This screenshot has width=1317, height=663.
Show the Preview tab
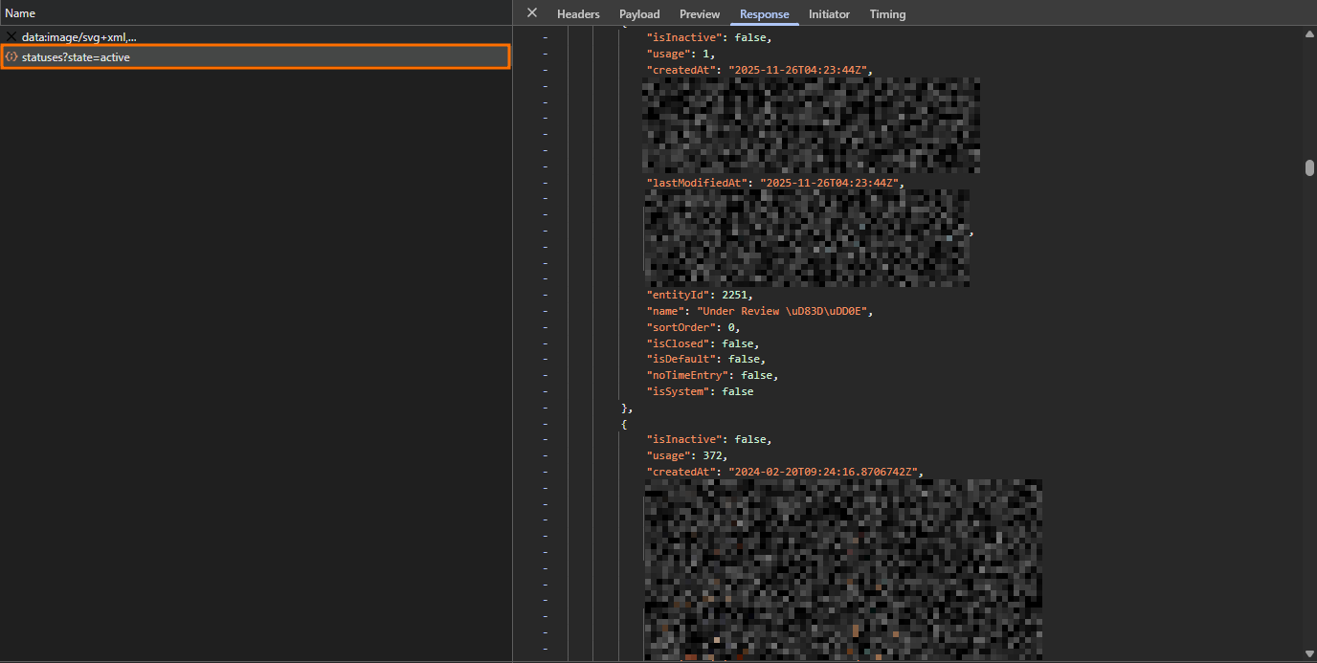(700, 14)
